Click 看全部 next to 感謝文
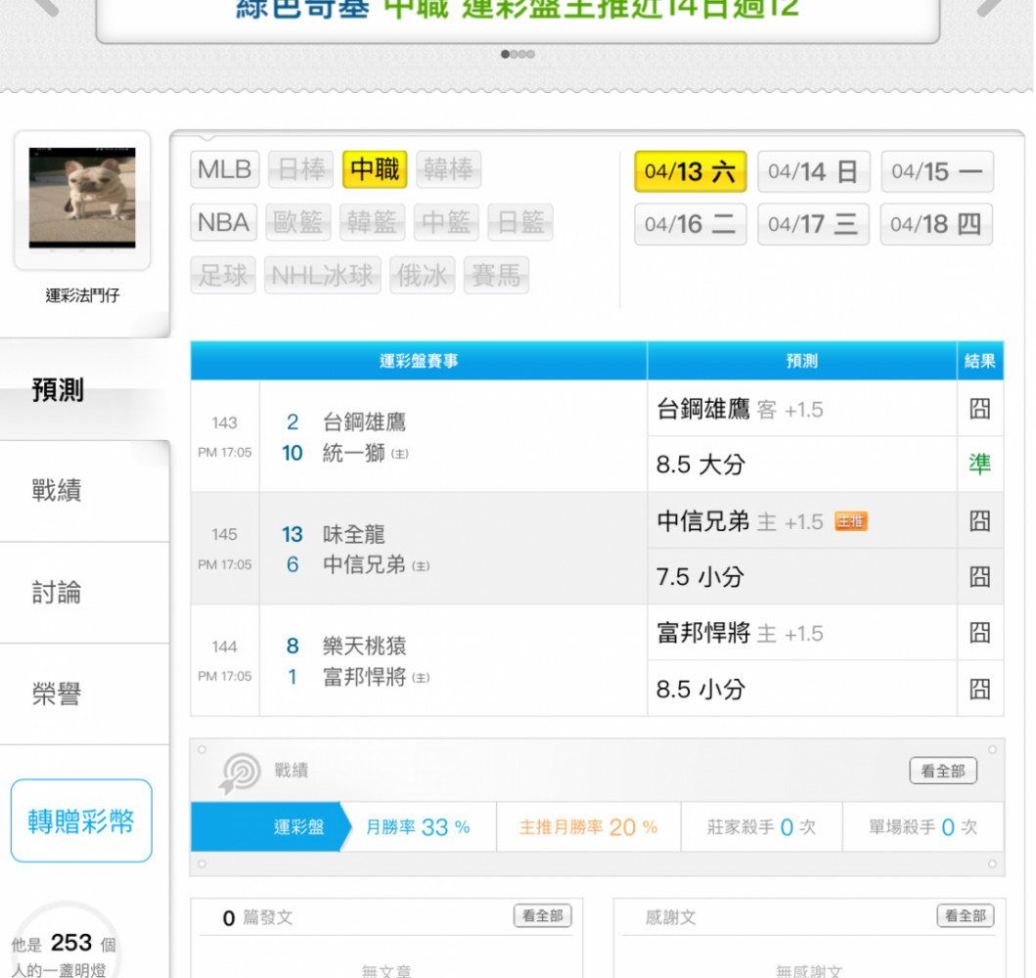The height and width of the screenshot is (978, 1036). [966, 916]
